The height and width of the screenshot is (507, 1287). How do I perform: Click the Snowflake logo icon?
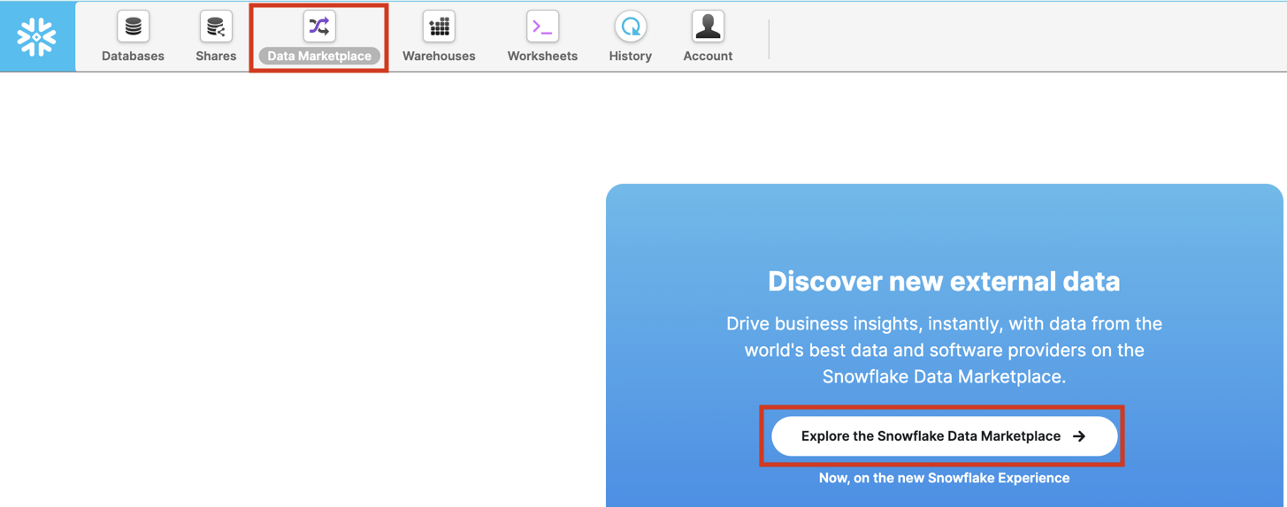[x=36, y=37]
